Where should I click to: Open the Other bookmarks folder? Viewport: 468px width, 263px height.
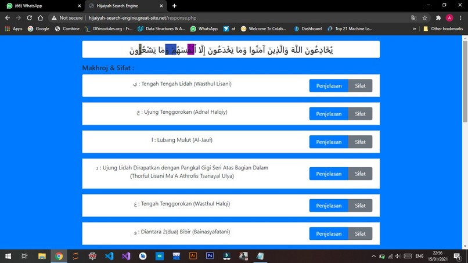click(x=443, y=28)
